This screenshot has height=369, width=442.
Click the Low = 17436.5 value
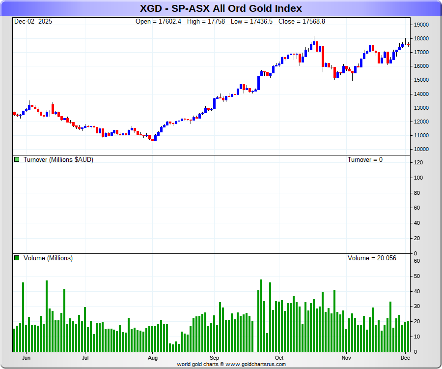[x=251, y=22]
